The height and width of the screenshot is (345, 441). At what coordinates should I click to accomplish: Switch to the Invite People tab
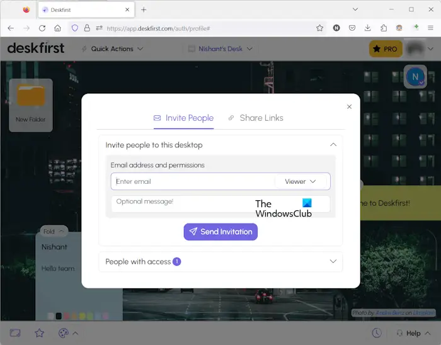pyautogui.click(x=184, y=118)
